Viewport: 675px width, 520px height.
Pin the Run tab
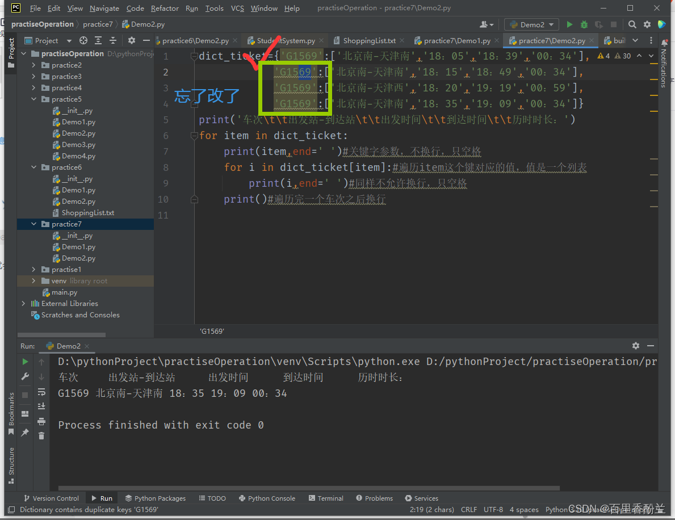coord(25,432)
